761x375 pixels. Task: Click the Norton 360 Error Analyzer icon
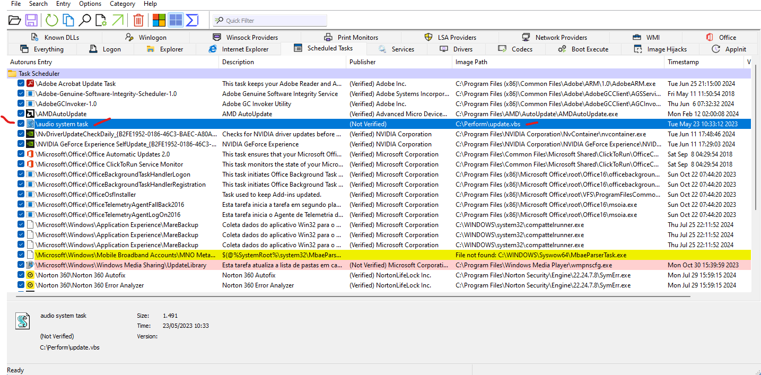tap(30, 285)
